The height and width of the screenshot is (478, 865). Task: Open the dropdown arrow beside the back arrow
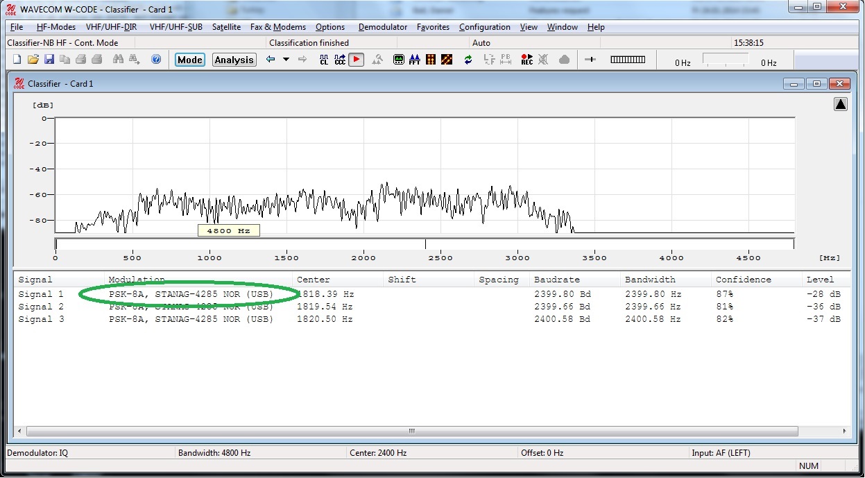tap(286, 60)
